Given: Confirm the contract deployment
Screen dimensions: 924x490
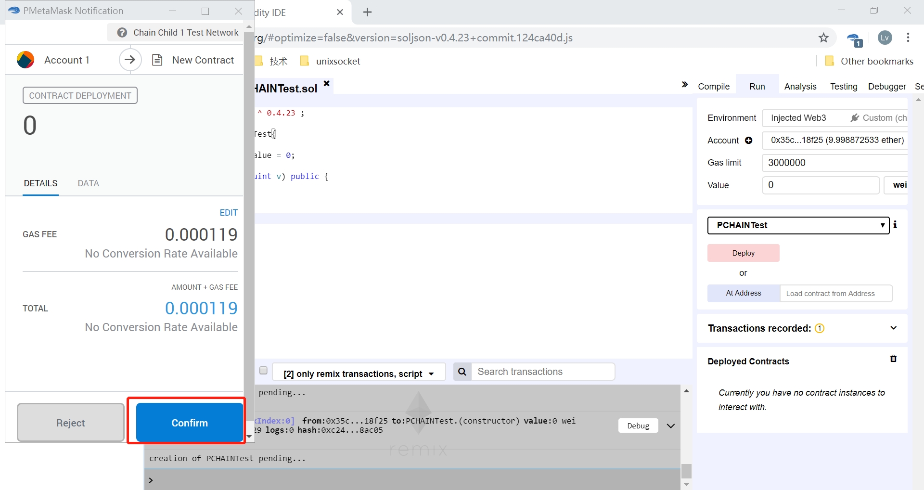Looking at the screenshot, I should tap(189, 423).
